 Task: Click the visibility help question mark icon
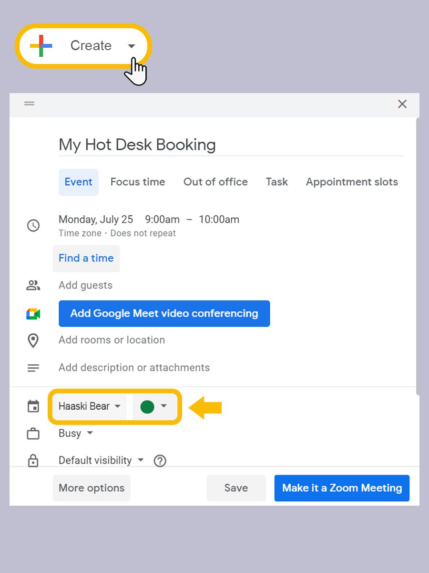pos(160,461)
